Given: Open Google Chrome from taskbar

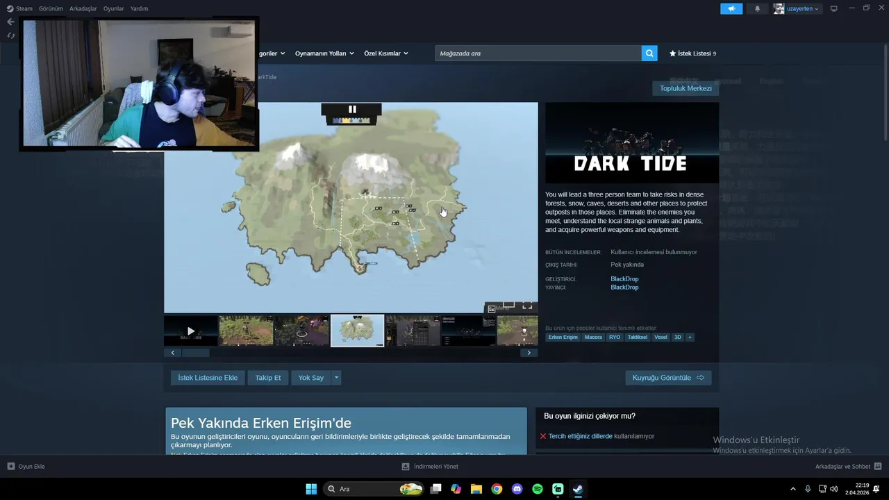Looking at the screenshot, I should tap(497, 489).
